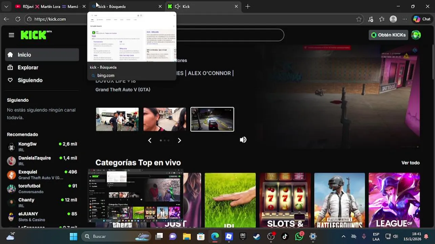Click the Obtén KICKs button

(388, 35)
